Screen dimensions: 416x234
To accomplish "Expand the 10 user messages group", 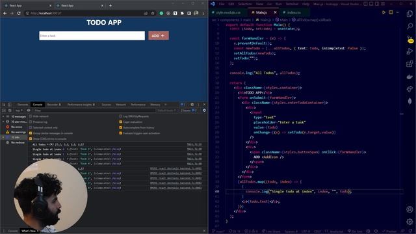I will click(3, 122).
